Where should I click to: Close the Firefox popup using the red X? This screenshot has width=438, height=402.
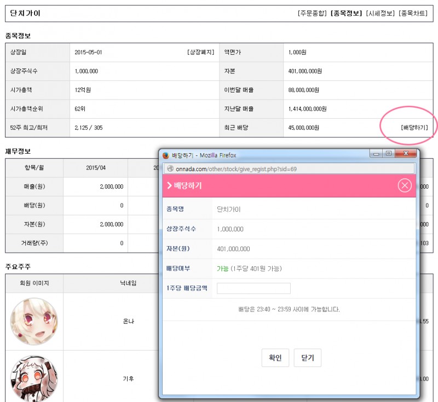pos(405,154)
